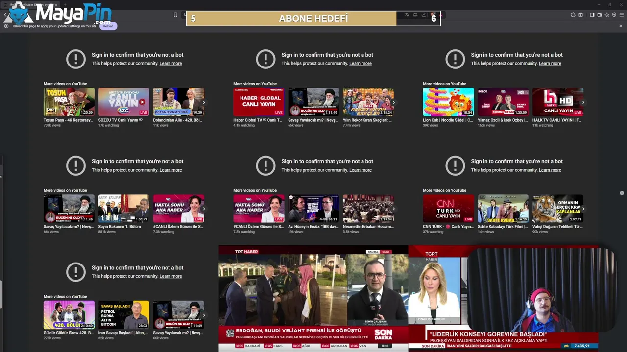The height and width of the screenshot is (352, 627).
Task: Click the warning icon above Güldür Güldür row
Action: 75,271
